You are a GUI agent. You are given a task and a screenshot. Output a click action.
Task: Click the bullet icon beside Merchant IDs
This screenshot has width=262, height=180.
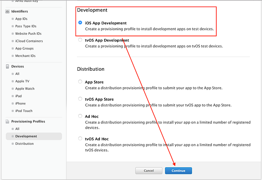(13, 56)
